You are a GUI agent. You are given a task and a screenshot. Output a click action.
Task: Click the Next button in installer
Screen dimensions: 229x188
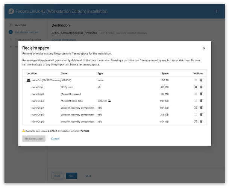tap(71, 176)
